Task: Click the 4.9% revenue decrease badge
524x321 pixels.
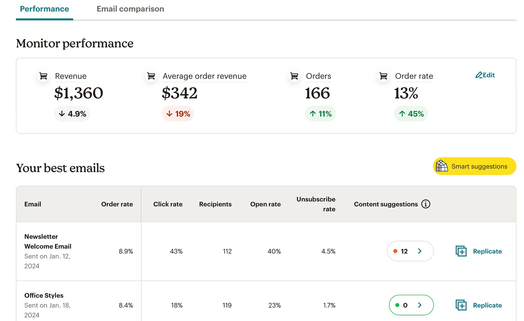Action: 72,114
